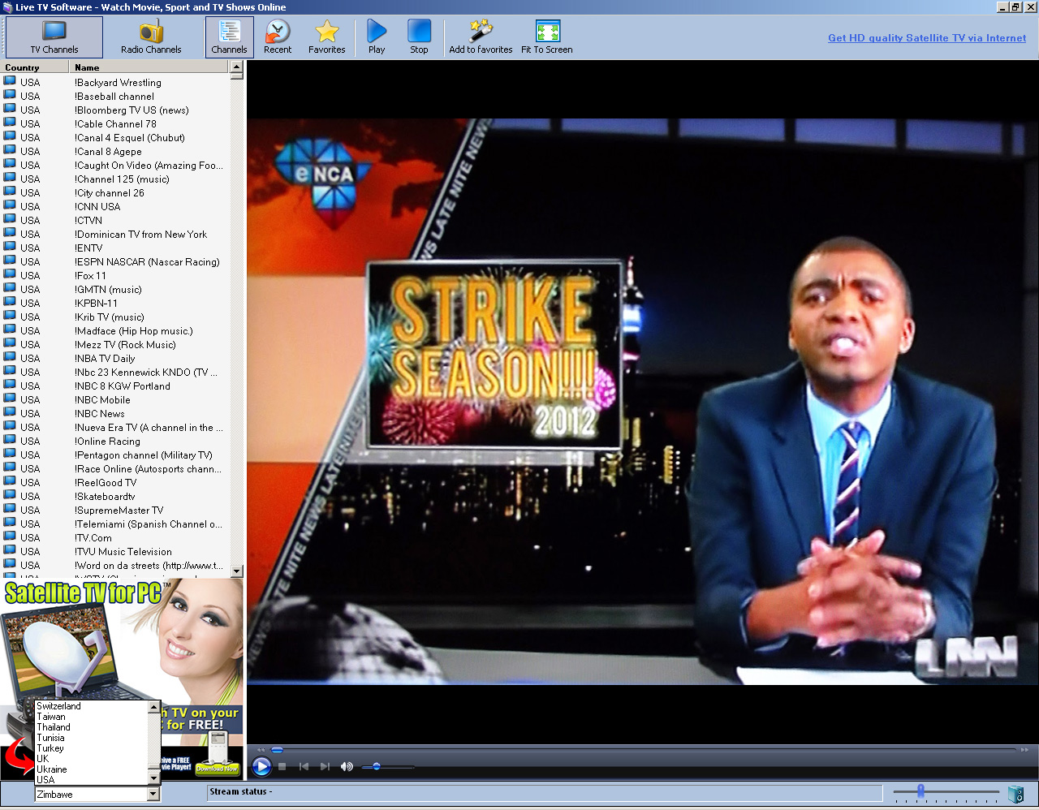Select the !TV.Com channel
Image resolution: width=1039 pixels, height=810 pixels.
point(115,537)
